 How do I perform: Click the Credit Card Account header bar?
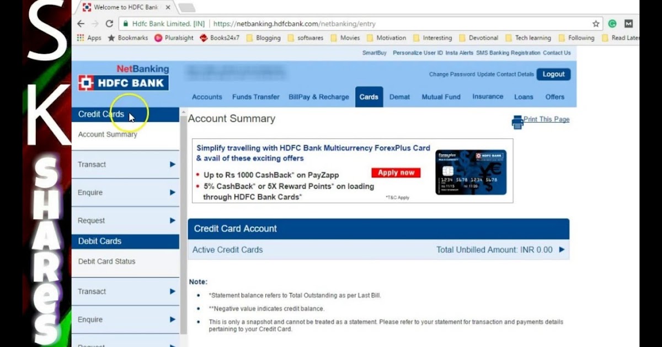[x=378, y=229]
